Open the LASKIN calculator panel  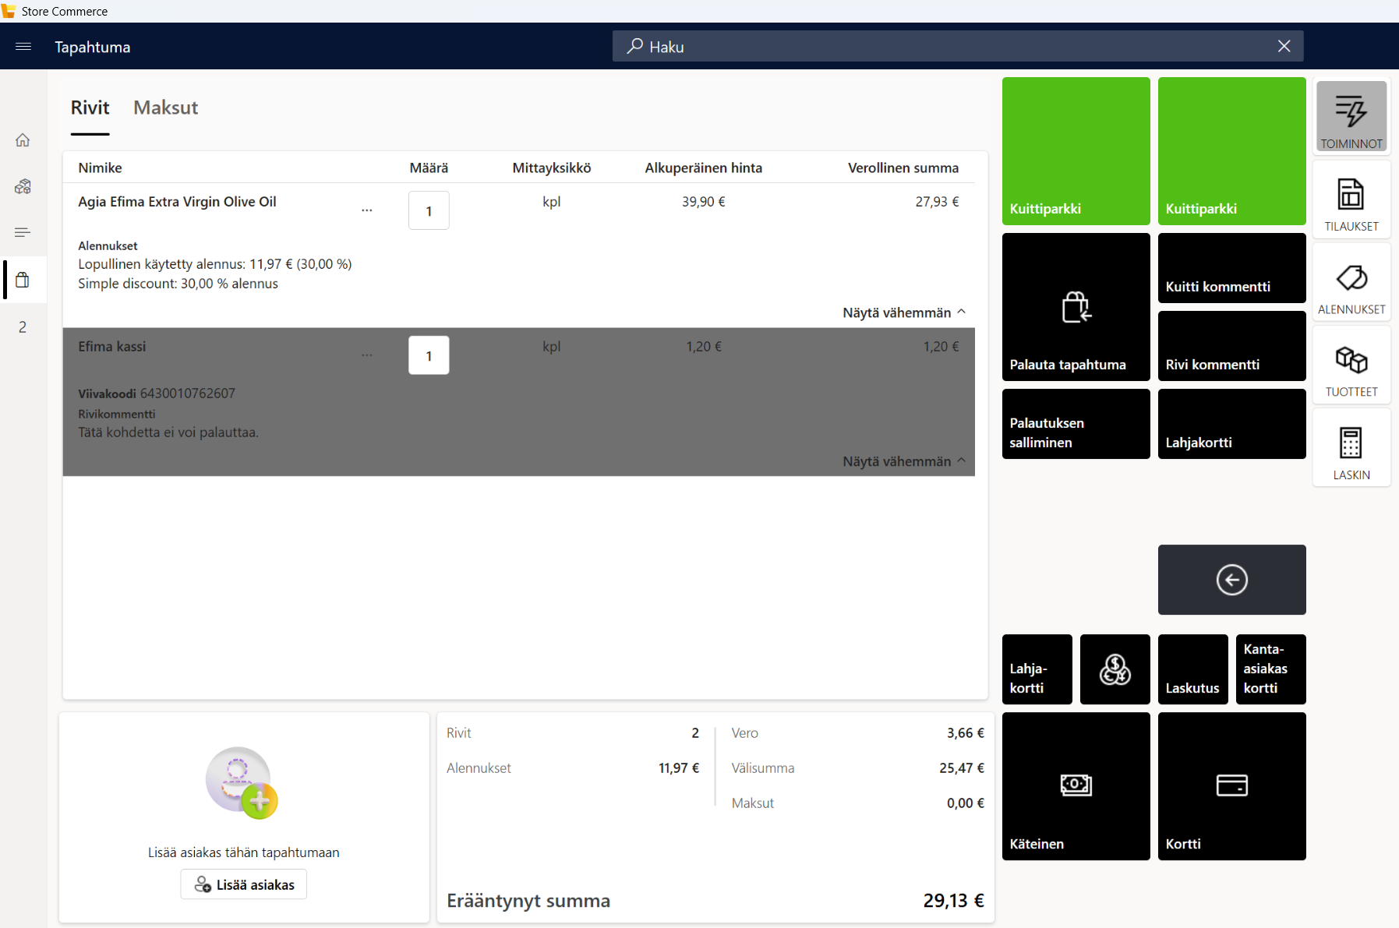click(1351, 448)
